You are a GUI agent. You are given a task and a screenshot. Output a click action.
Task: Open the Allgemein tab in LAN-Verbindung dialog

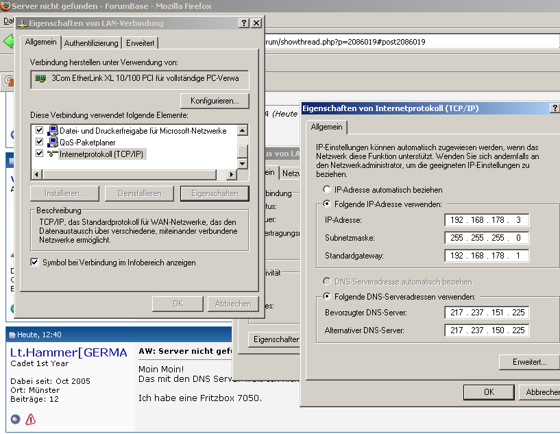pos(40,42)
